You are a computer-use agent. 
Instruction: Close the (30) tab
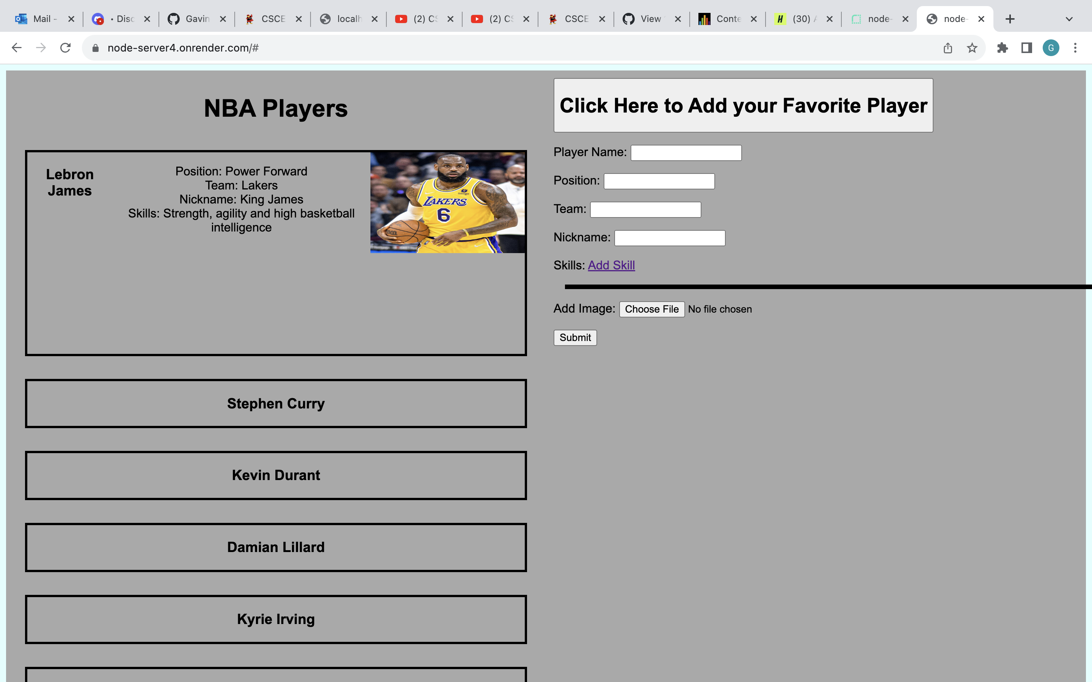tap(829, 19)
